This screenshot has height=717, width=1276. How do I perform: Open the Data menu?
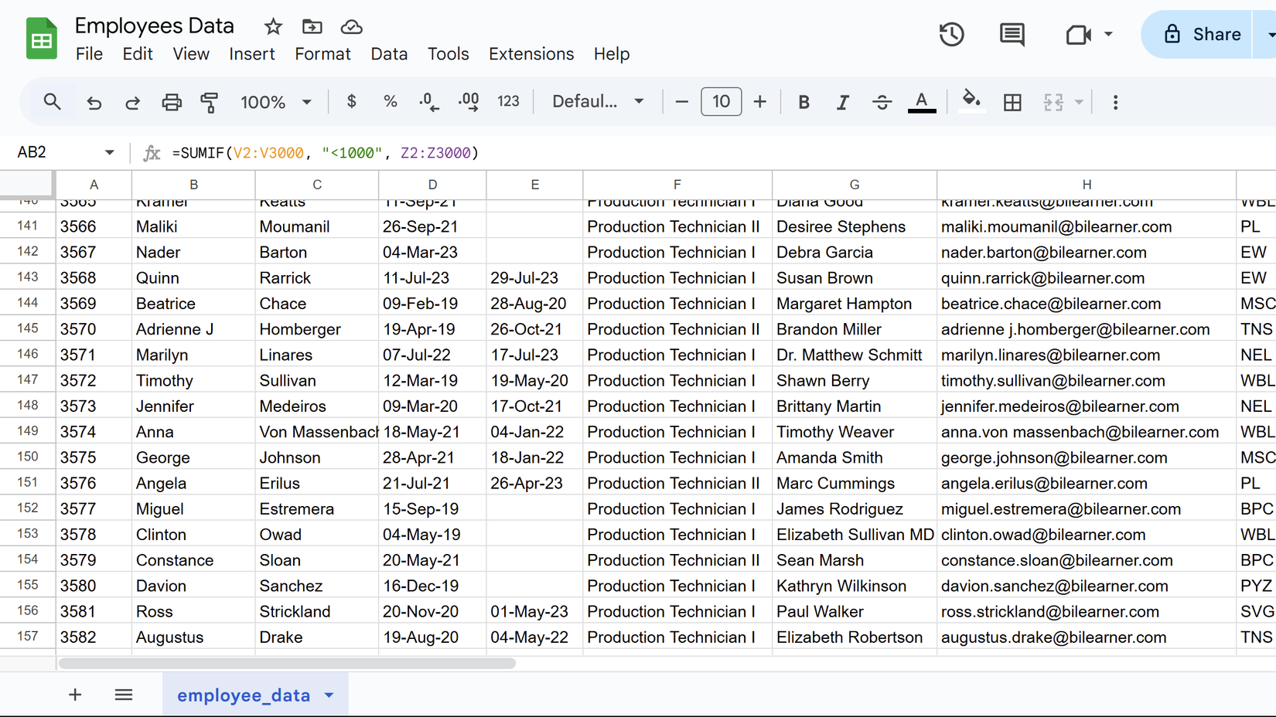point(389,54)
